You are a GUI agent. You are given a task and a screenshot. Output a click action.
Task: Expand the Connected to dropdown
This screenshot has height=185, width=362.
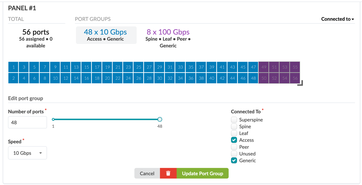click(x=337, y=19)
